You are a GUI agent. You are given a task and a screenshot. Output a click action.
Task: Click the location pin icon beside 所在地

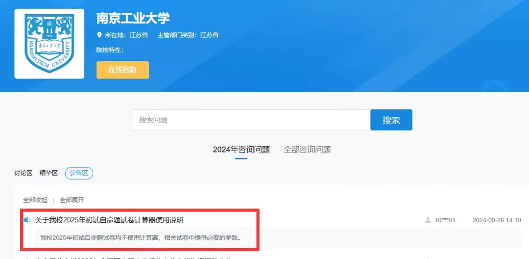pyautogui.click(x=99, y=35)
